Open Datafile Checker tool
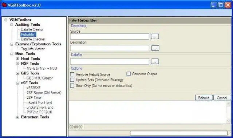 (33, 39)
